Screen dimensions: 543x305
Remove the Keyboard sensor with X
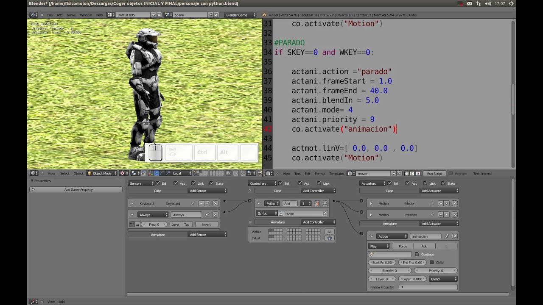click(x=216, y=203)
